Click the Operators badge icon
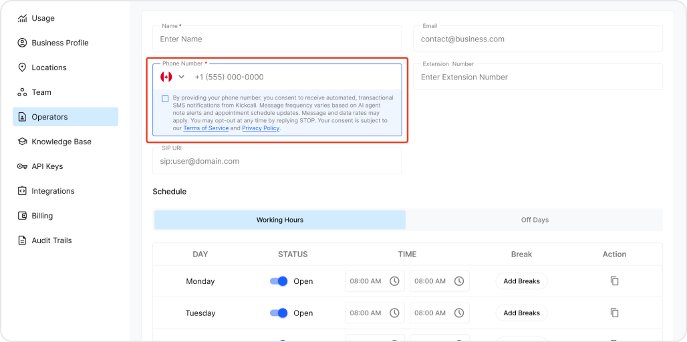The height and width of the screenshot is (342, 687). point(22,117)
